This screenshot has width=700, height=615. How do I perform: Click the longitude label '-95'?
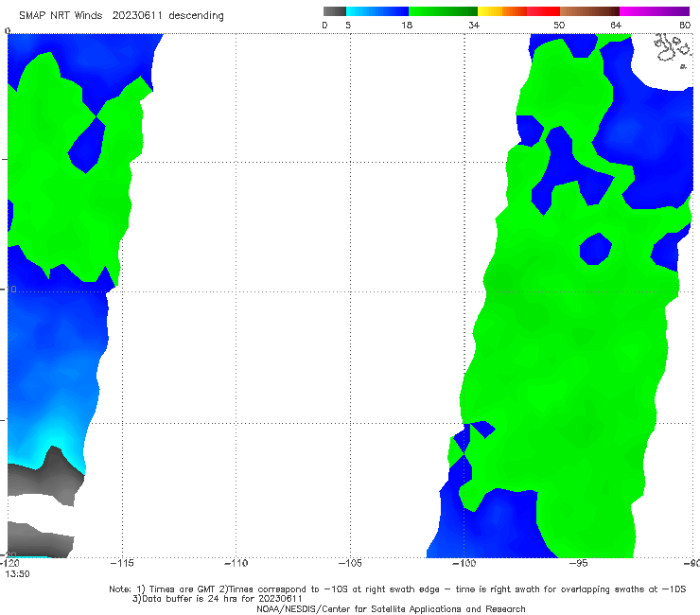point(578,564)
